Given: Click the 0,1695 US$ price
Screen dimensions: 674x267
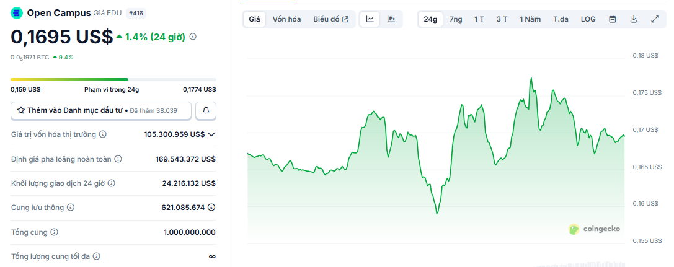Looking at the screenshot, I should 62,37.
